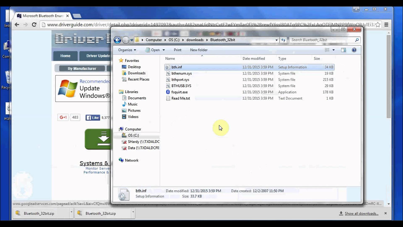Image resolution: width=403 pixels, height=227 pixels.
Task: Expand the Open button dropdown arrow
Action: (163, 50)
